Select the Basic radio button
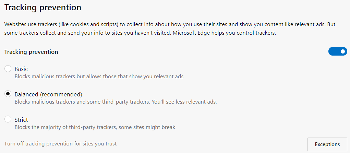Image resolution: width=350 pixels, height=153 pixels. click(8, 69)
